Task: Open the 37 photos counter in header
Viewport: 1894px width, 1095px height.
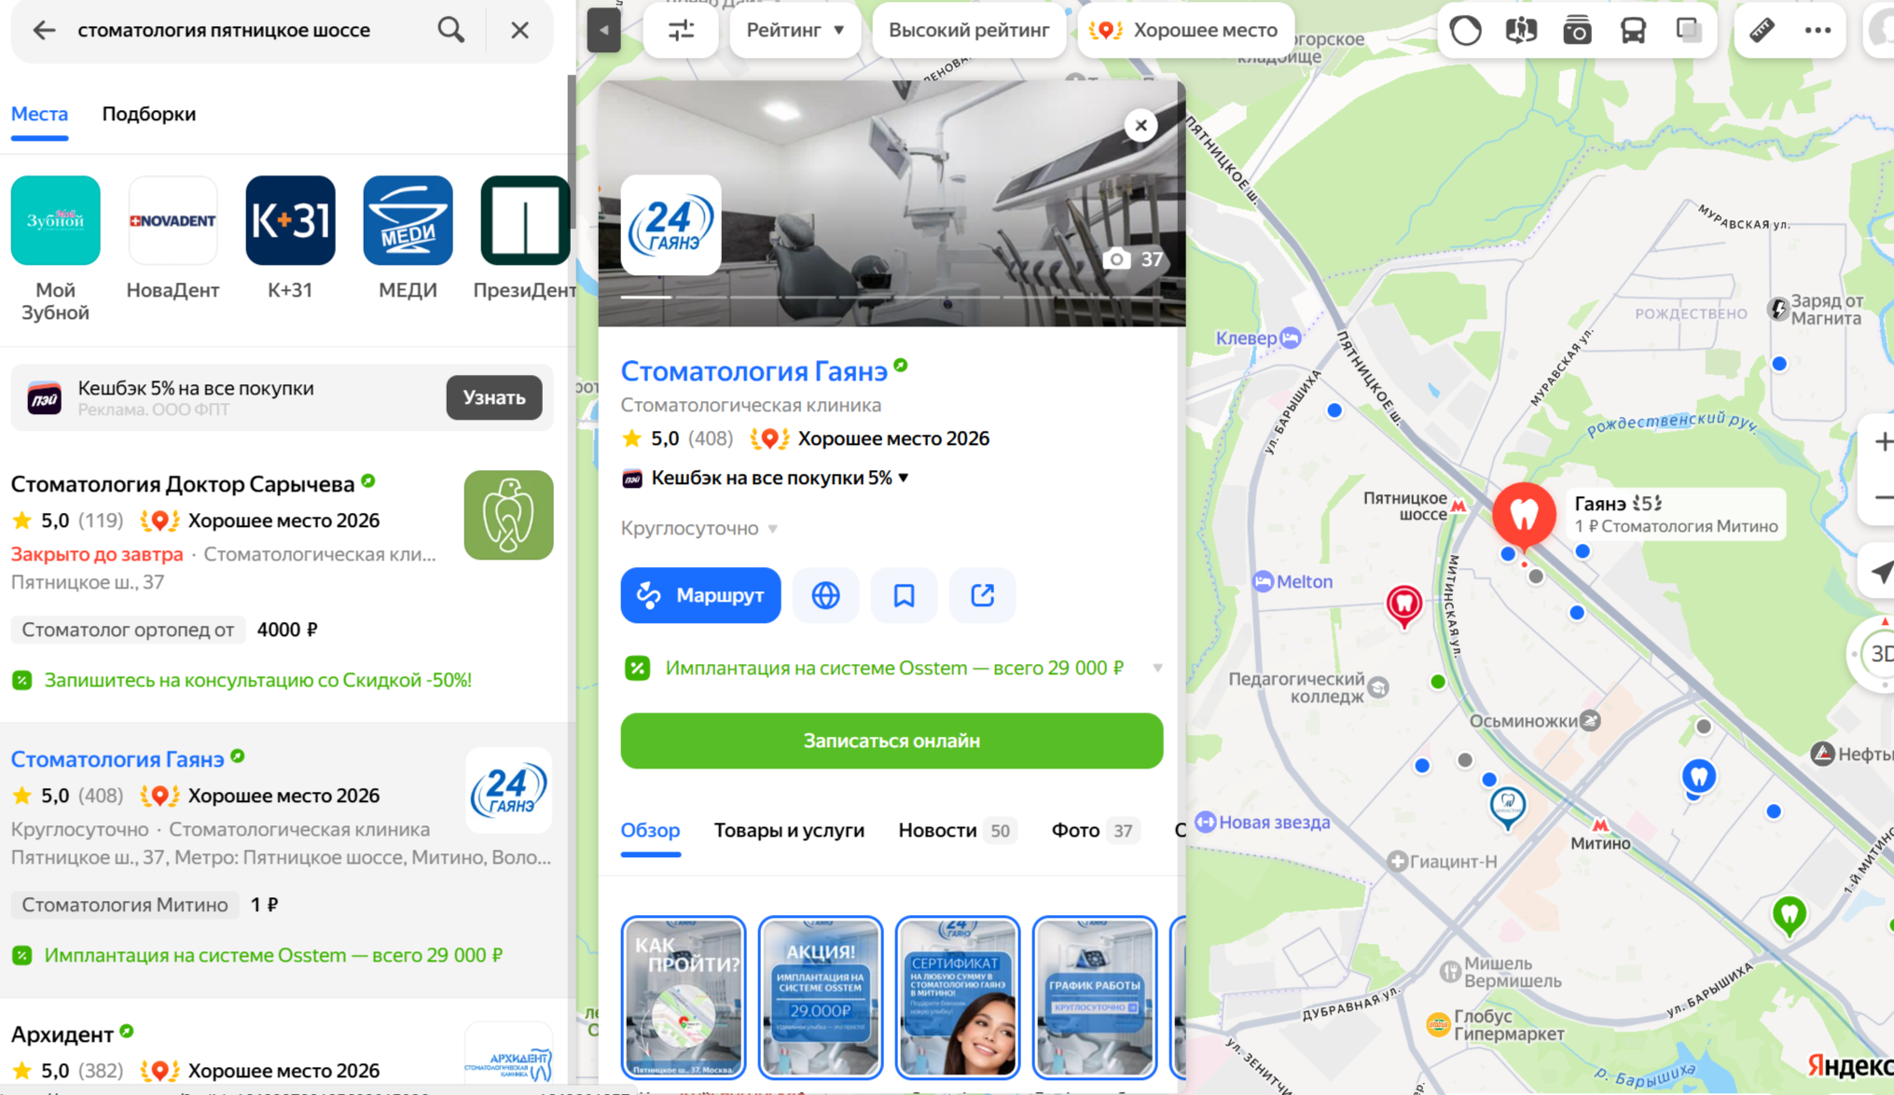Action: (1133, 259)
